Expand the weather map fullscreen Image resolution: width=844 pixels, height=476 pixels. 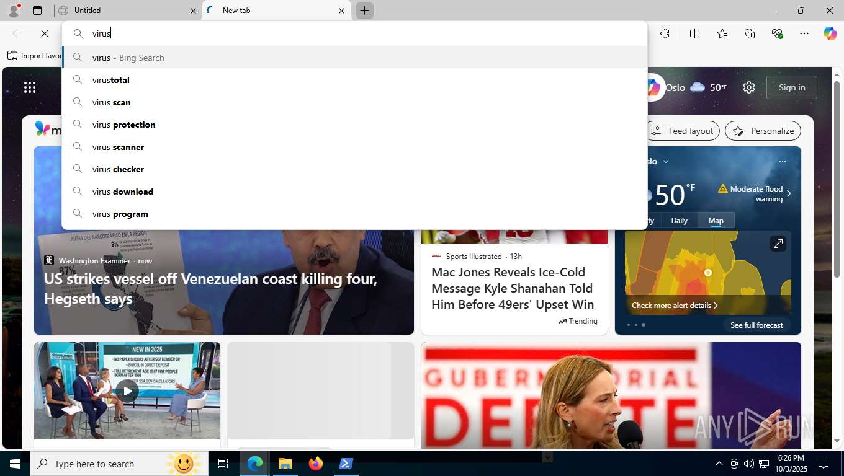click(x=778, y=244)
